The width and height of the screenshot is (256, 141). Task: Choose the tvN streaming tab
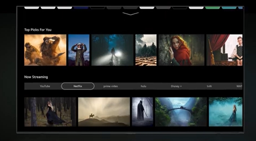pyautogui.click(x=209, y=86)
